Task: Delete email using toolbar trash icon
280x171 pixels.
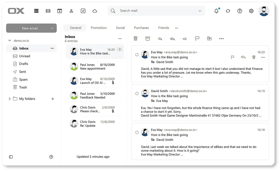Action: pos(136,39)
